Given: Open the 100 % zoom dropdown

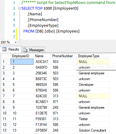Looking at the screenshot, I should (16, 42).
